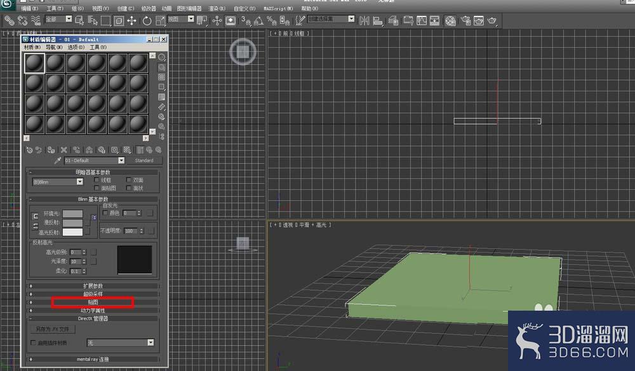
Task: Open the 全部 selection filter dropdown
Action: tap(69, 18)
